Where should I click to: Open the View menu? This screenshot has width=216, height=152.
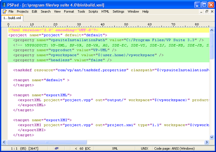click(57, 11)
